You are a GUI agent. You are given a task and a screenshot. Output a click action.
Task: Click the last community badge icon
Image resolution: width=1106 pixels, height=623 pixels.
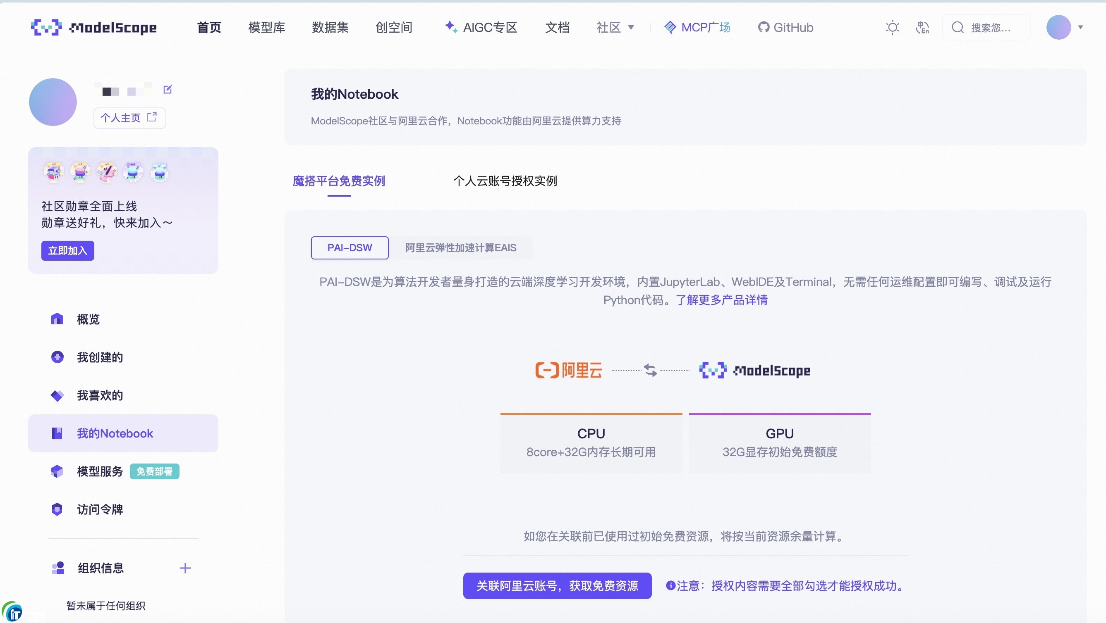(x=160, y=172)
